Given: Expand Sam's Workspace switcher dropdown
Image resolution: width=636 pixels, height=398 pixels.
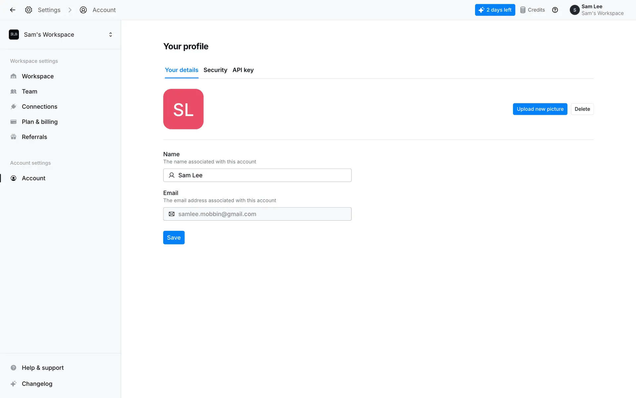Looking at the screenshot, I should (x=110, y=34).
